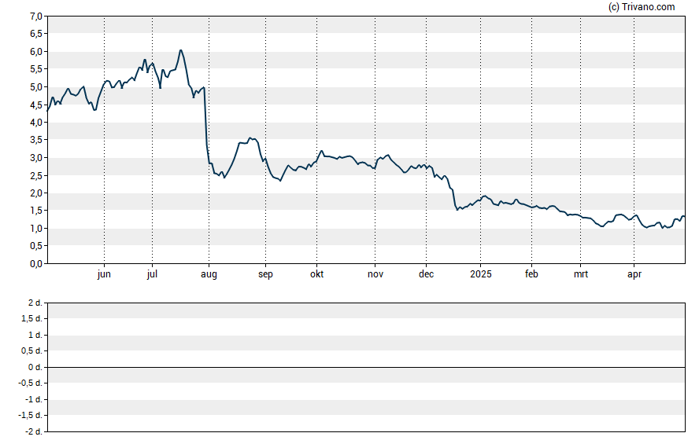The width and height of the screenshot is (699, 444).
Task: Select the 'okt' month label
Action: (x=317, y=274)
